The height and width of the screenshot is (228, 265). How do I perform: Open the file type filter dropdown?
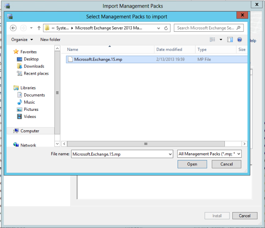tap(210, 154)
